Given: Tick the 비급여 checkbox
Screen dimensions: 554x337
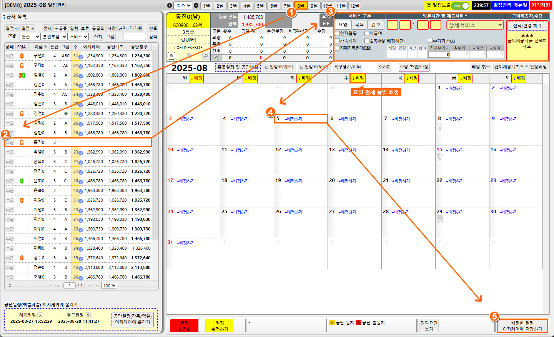Looking at the screenshot, I should pos(367,33).
